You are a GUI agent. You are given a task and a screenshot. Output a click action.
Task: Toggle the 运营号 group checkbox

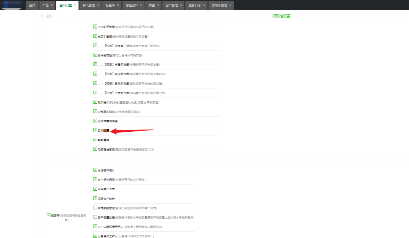pyautogui.click(x=49, y=215)
